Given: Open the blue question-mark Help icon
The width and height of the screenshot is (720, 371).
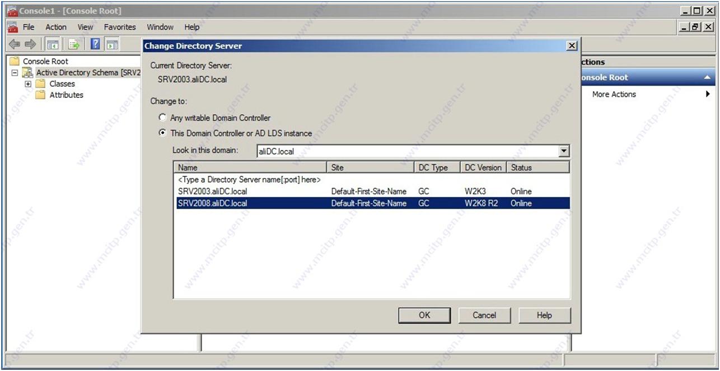Looking at the screenshot, I should tap(95, 44).
